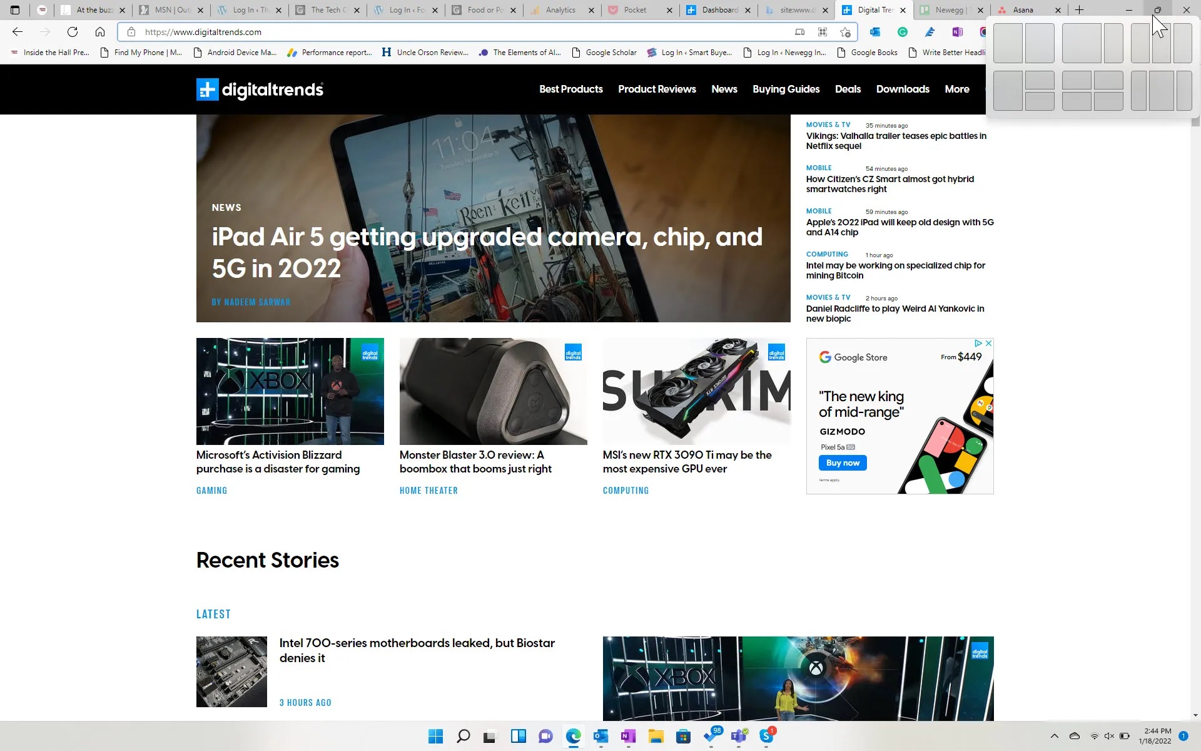Screen dimensions: 1201x751
Task: Switch to the Dashboard tab
Action: 719,10
